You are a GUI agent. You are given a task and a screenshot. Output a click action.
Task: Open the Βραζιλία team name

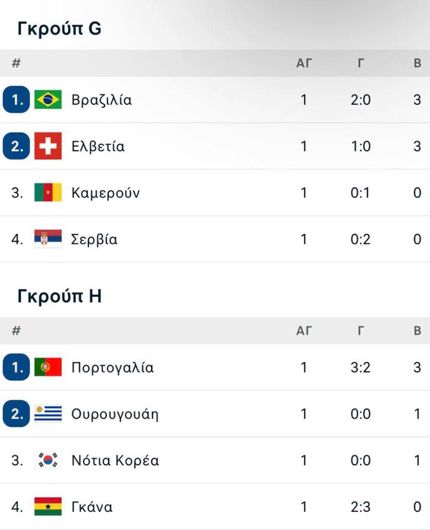click(101, 100)
